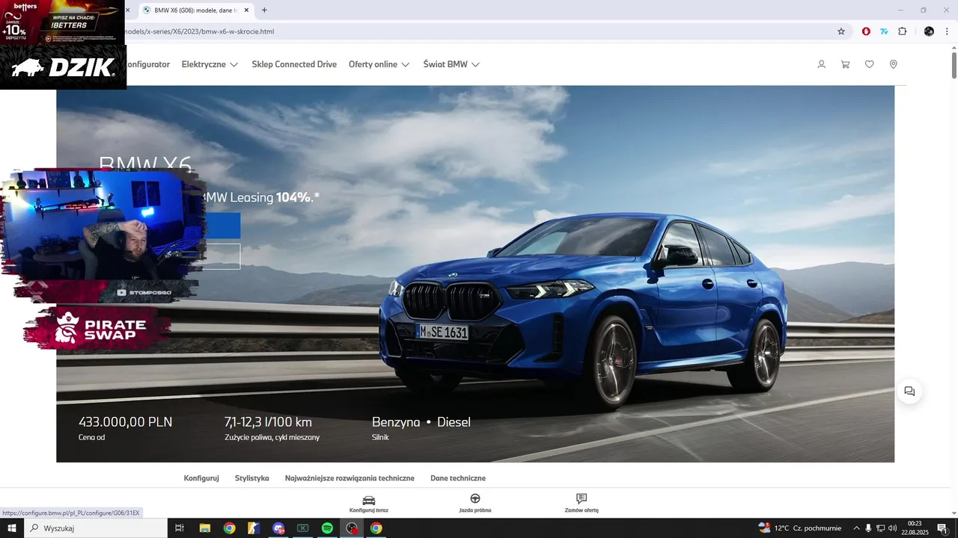Open a new browser tab with plus

point(264,10)
